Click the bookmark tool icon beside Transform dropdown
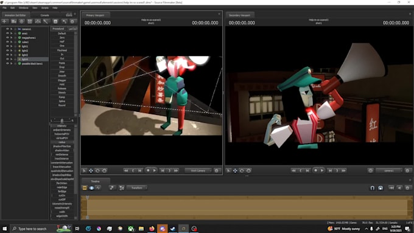414x233 pixels. tap(122, 188)
